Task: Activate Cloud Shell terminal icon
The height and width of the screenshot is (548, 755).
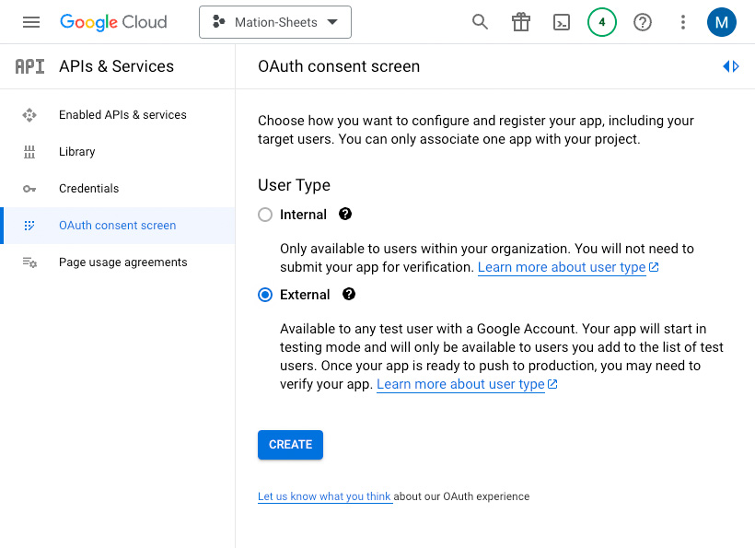Action: [562, 22]
